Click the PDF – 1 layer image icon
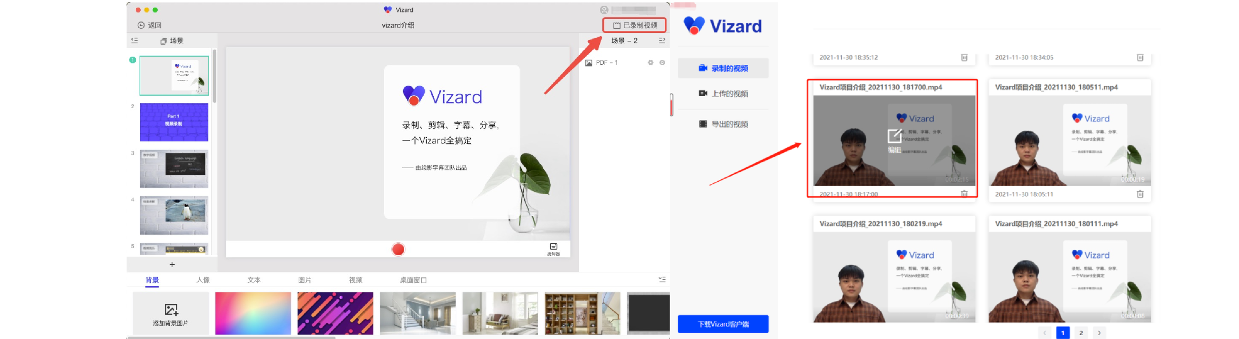1239x339 pixels. tap(588, 63)
